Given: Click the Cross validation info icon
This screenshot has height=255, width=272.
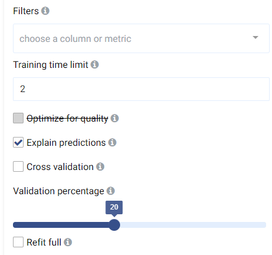Looking at the screenshot, I should 100,166.
